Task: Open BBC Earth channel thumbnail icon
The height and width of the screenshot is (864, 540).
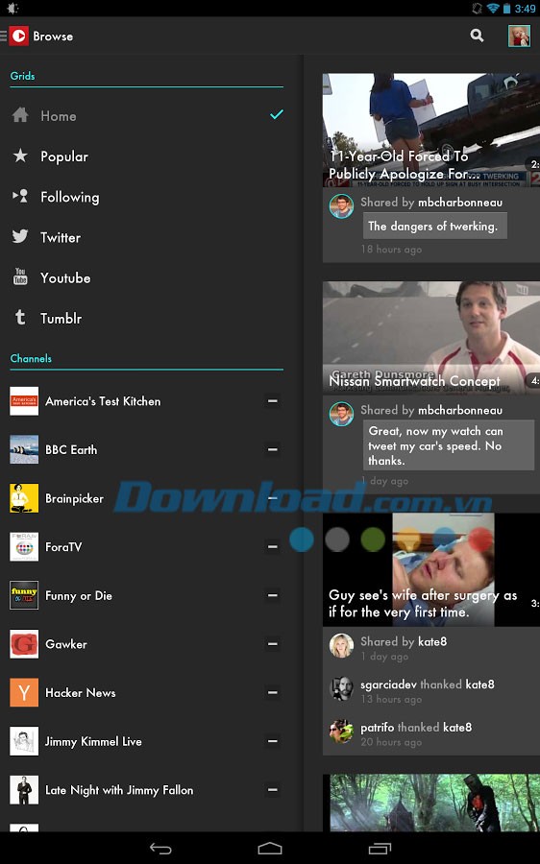Action: tap(24, 449)
